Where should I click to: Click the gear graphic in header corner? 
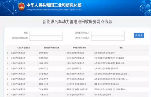(145, 9)
